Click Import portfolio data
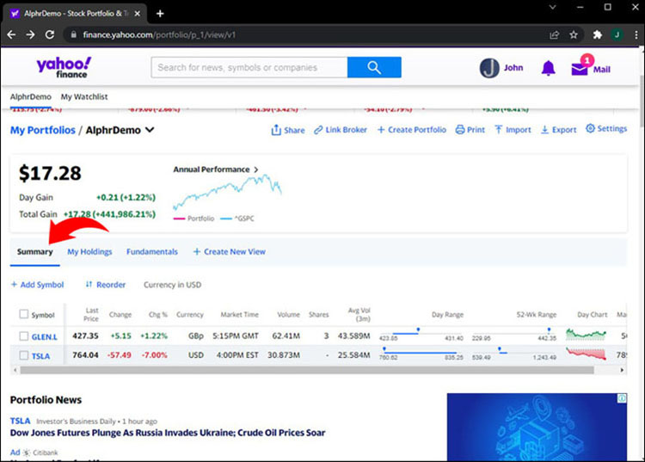Viewport: 645px width, 462px height. (x=513, y=130)
